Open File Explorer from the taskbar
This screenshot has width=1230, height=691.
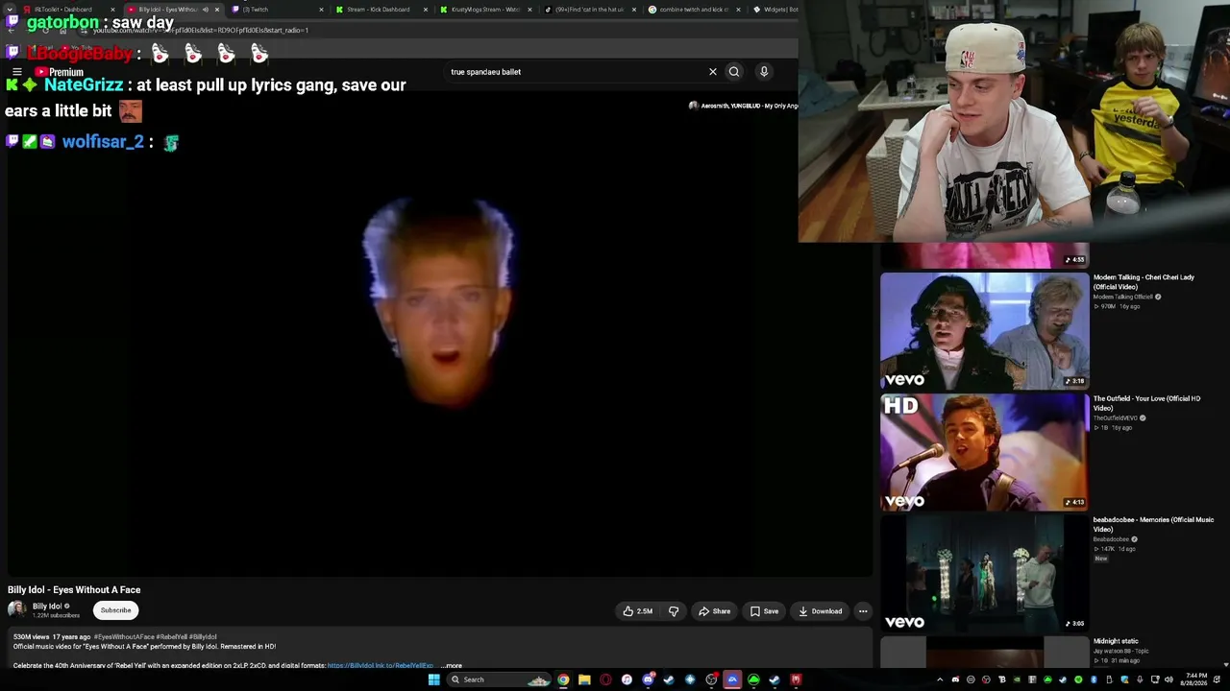[584, 679]
